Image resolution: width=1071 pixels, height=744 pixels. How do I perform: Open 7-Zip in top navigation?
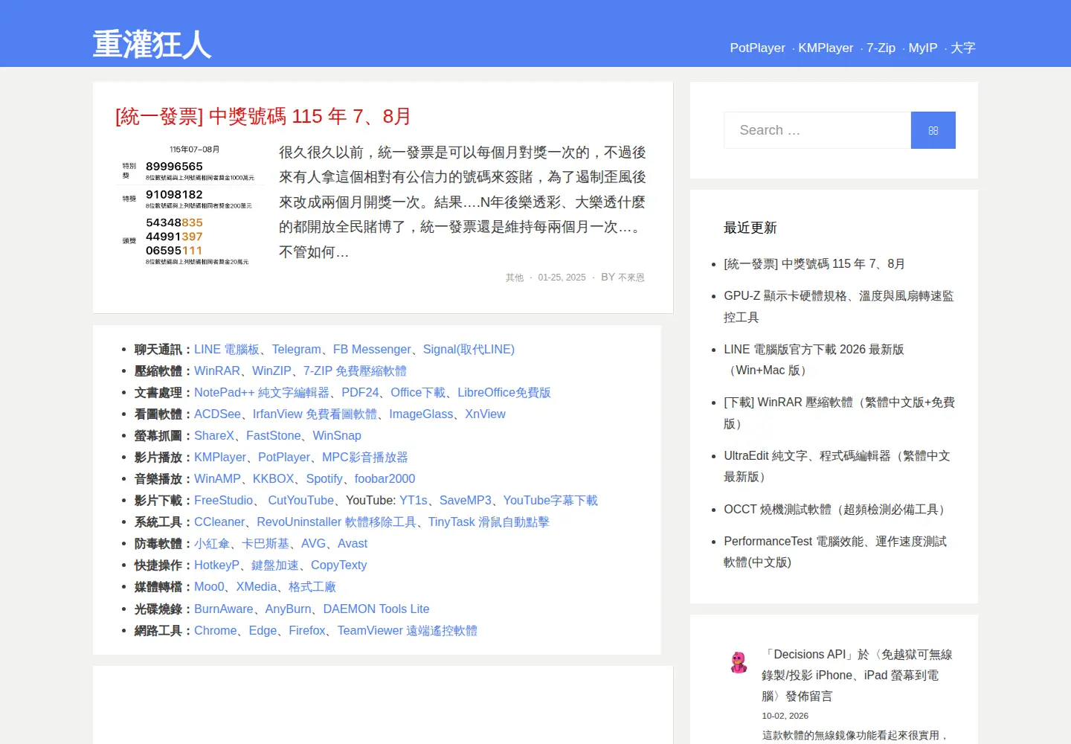[x=881, y=48]
